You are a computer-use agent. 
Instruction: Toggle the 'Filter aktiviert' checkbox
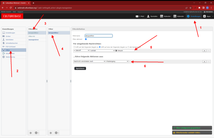coord(86,39)
